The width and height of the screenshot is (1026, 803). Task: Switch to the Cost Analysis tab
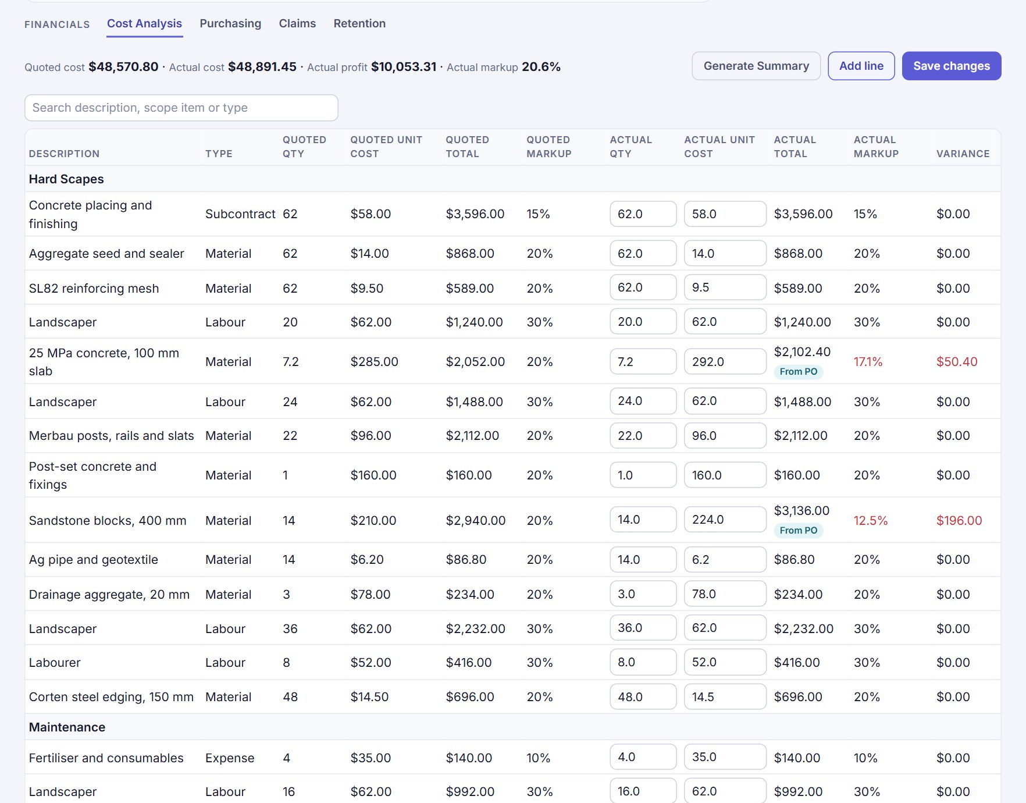[144, 24]
